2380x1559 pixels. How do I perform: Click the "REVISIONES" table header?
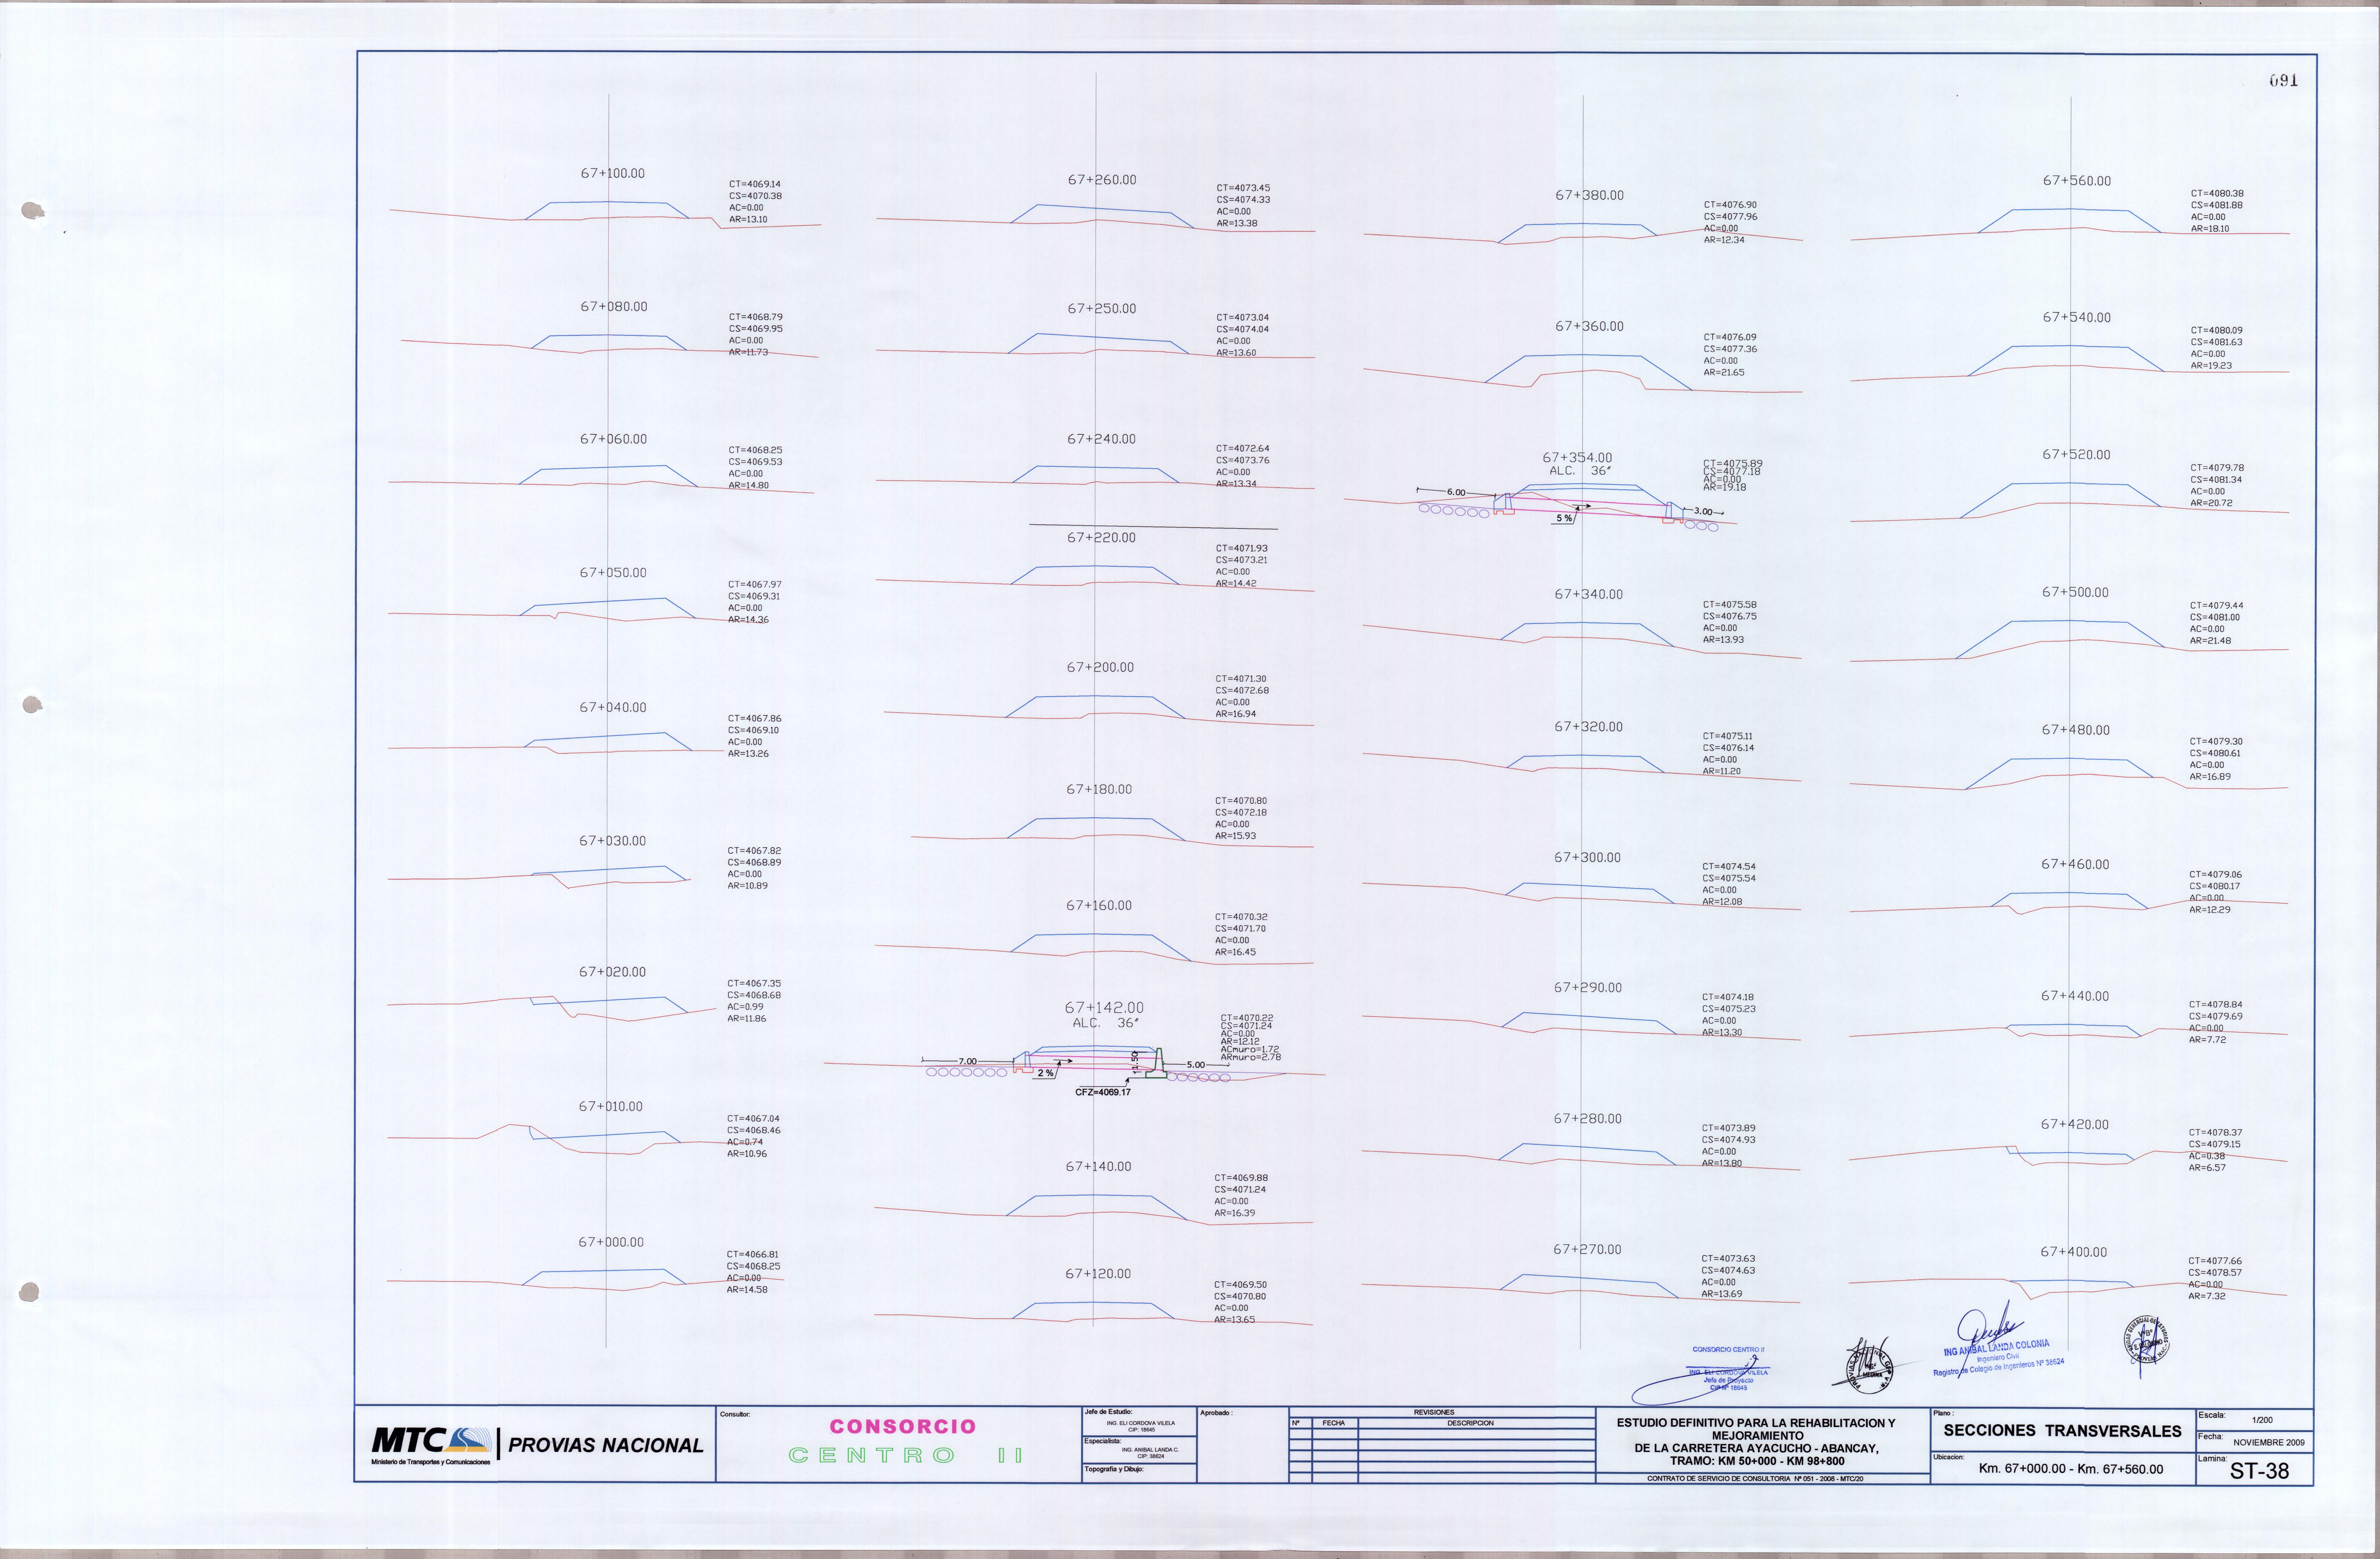1434,1412
